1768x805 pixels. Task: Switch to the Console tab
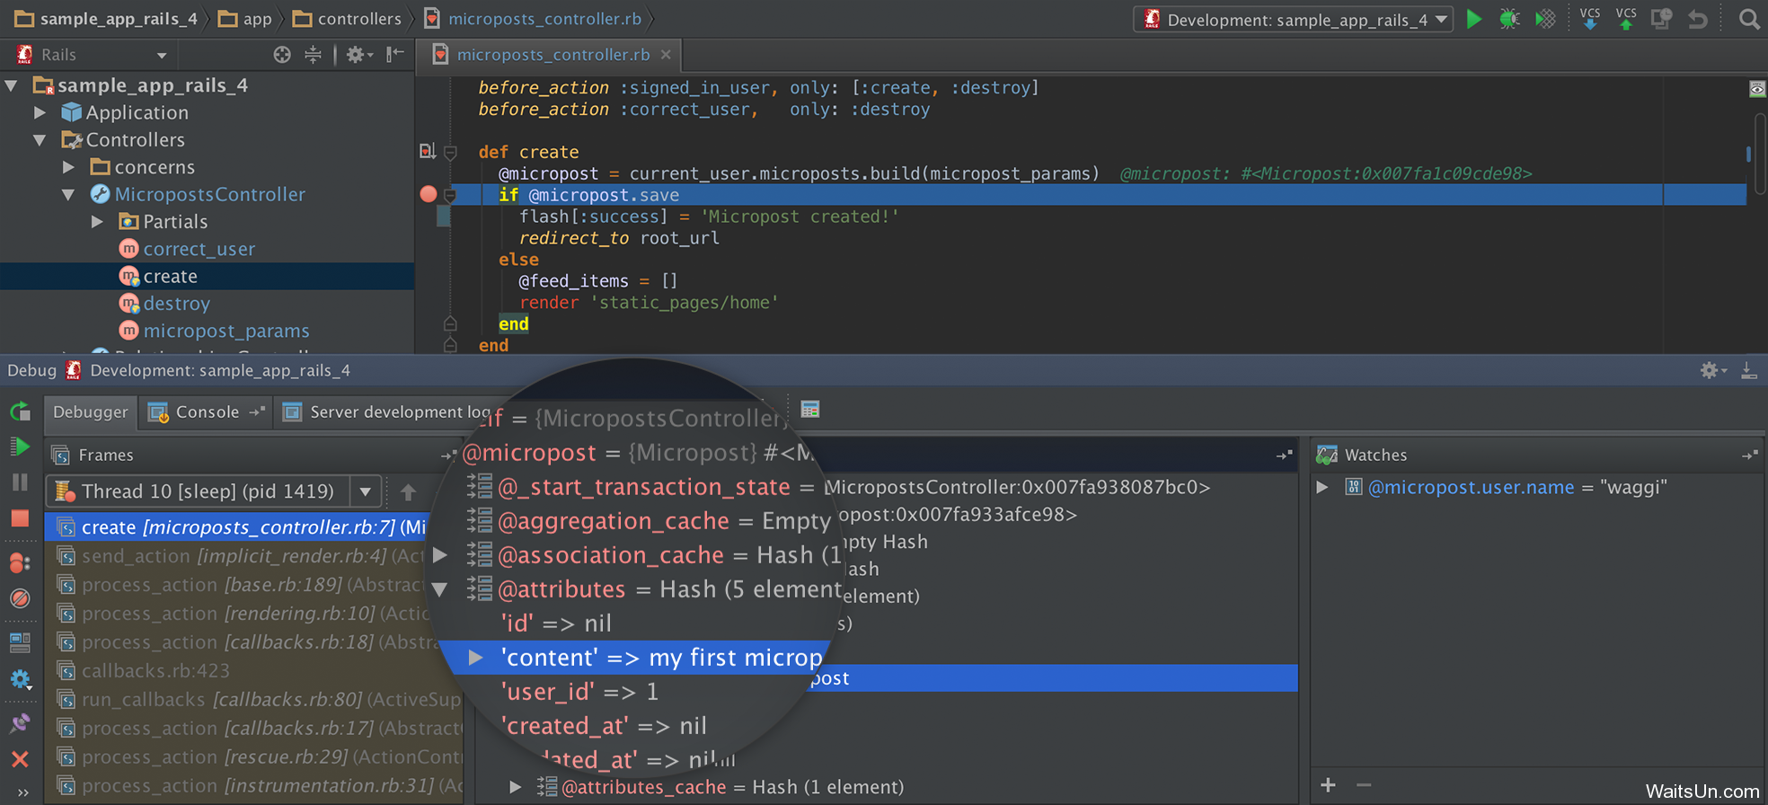(x=207, y=412)
